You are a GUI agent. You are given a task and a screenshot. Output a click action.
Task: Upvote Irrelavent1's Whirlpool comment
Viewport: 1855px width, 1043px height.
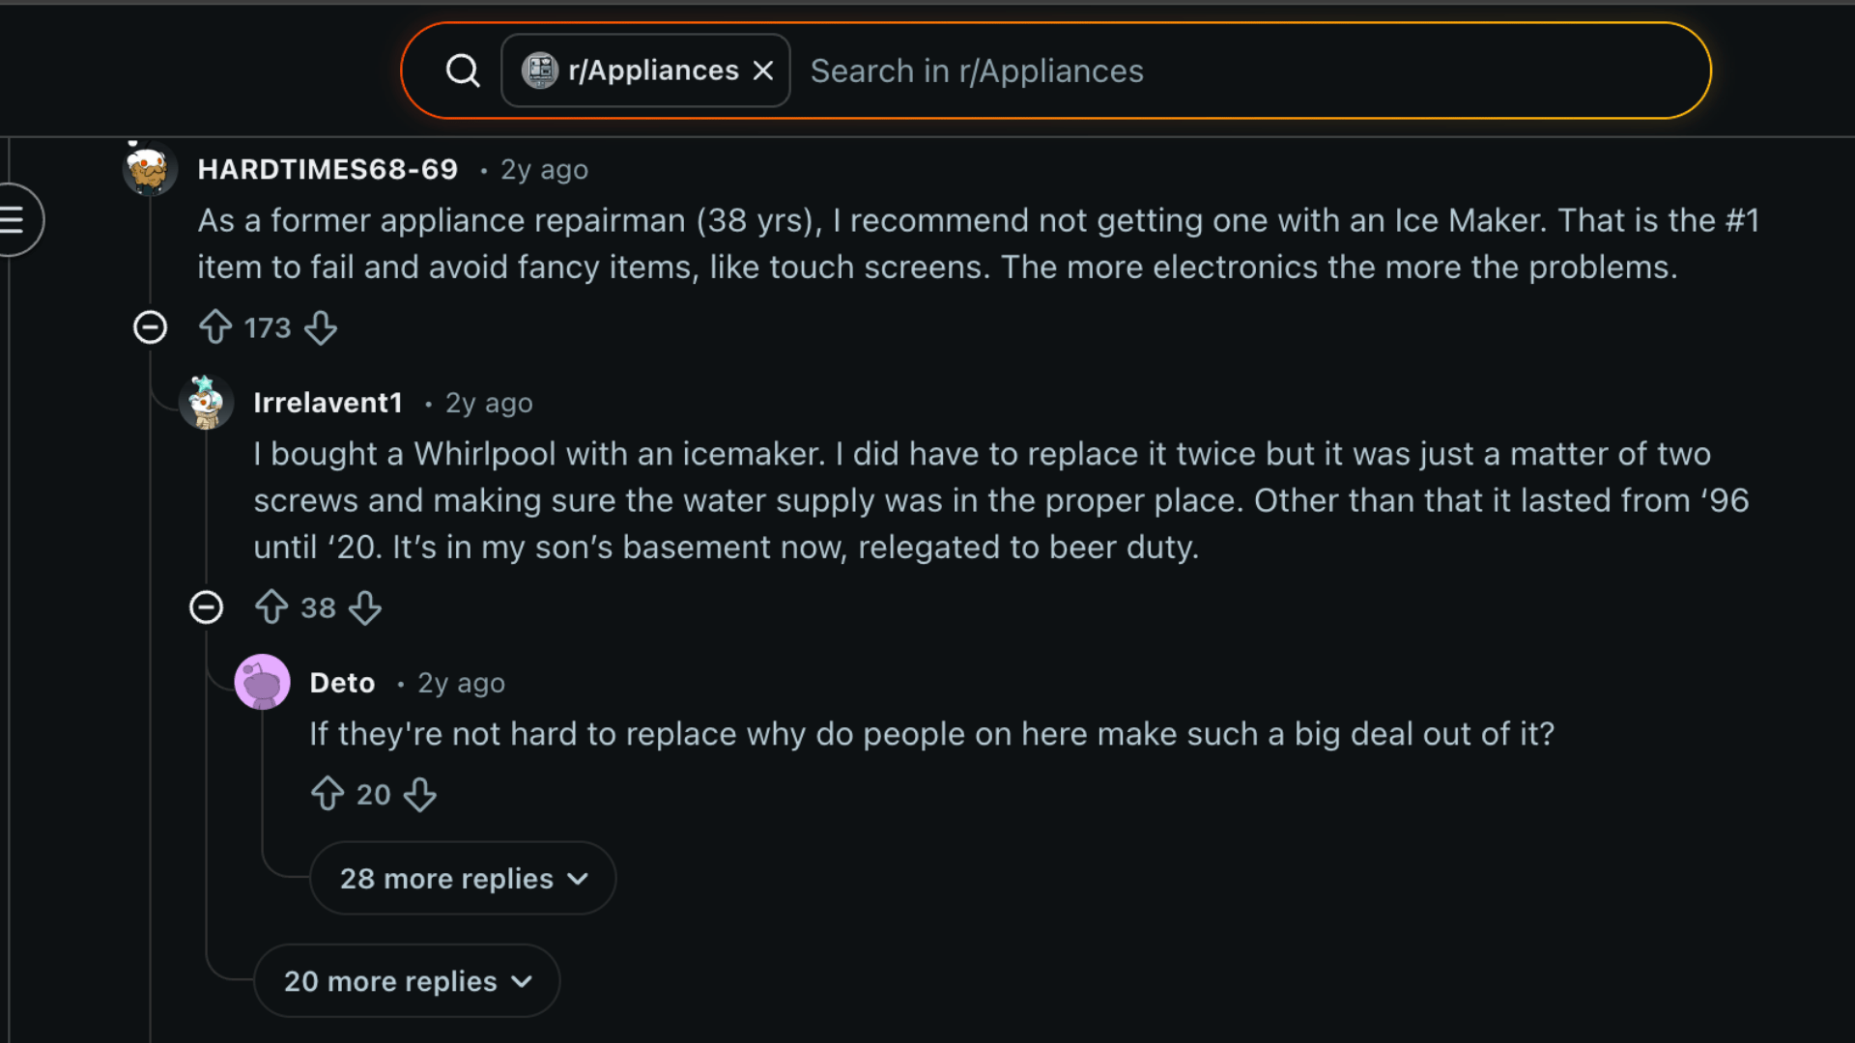click(271, 607)
